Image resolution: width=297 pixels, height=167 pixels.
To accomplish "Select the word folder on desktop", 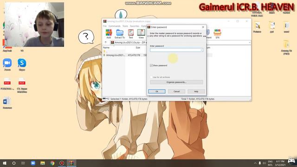I will [286, 27].
